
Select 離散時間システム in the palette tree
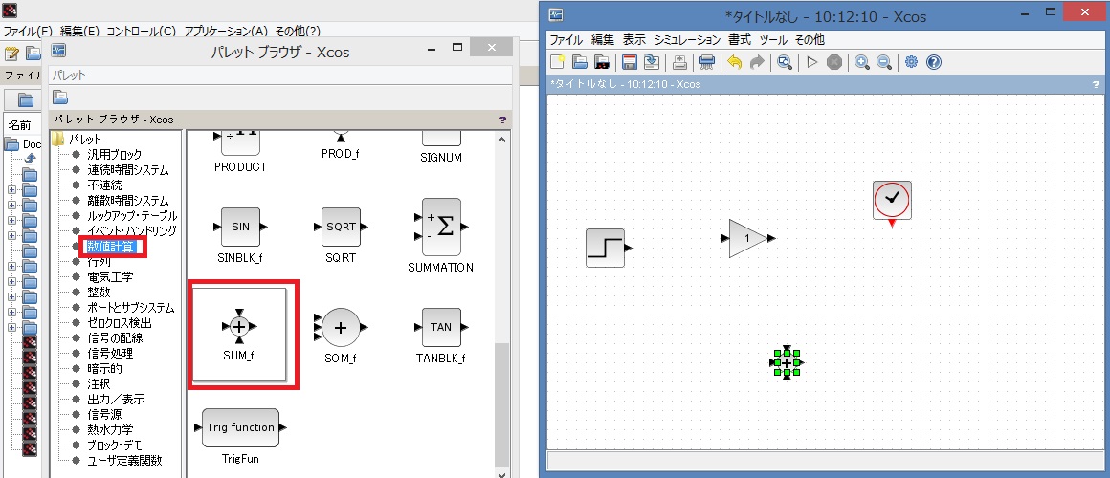coord(128,201)
